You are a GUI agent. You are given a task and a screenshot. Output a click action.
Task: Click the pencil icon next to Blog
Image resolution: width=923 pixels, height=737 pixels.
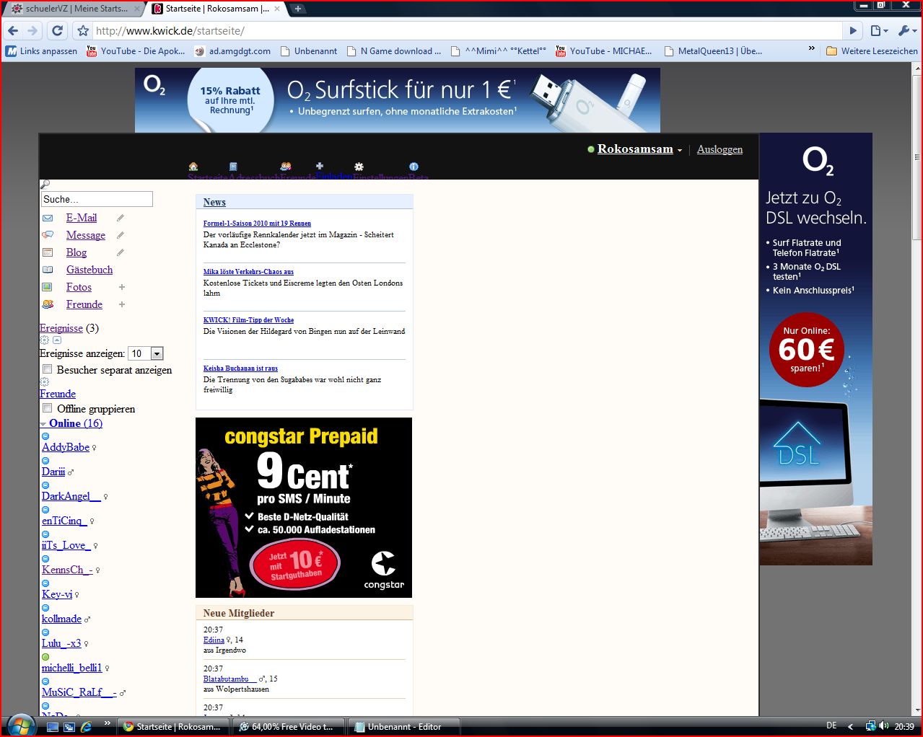[121, 252]
